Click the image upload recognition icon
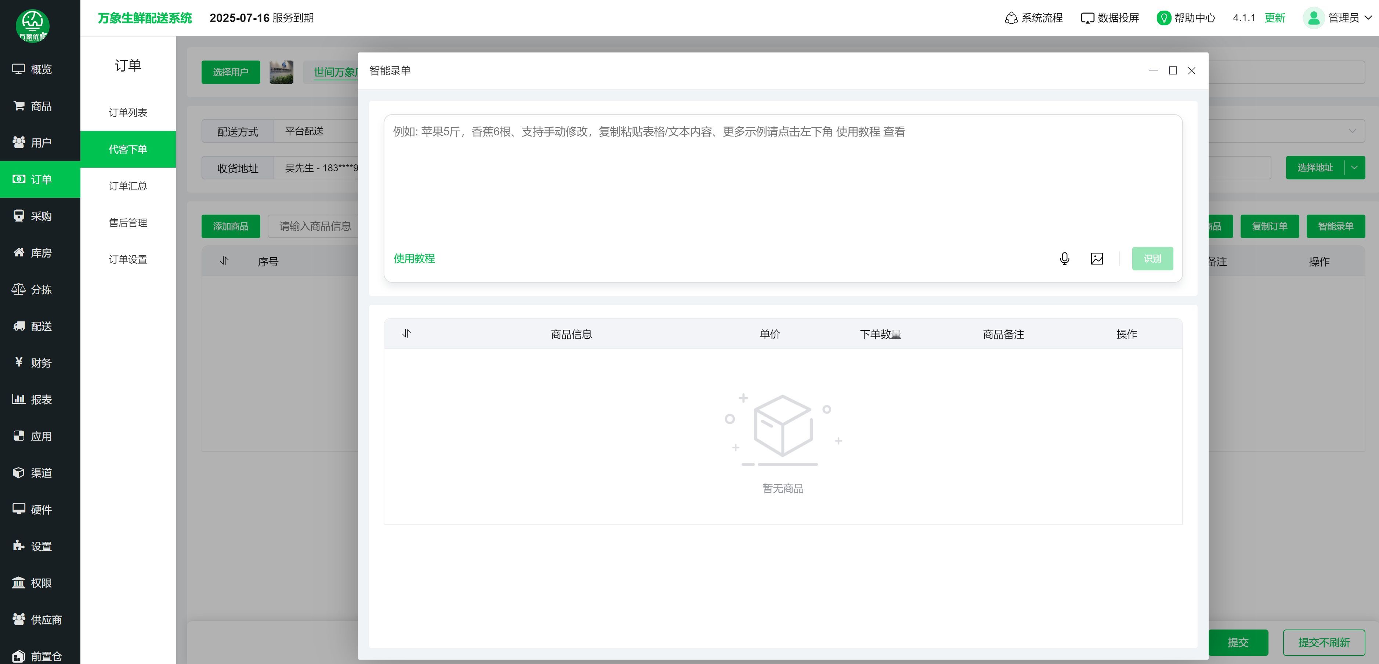 (1096, 259)
